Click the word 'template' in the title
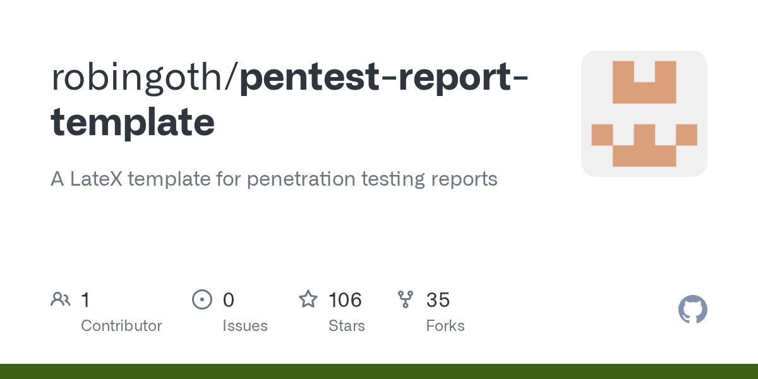Image resolution: width=758 pixels, height=379 pixels. point(133,122)
